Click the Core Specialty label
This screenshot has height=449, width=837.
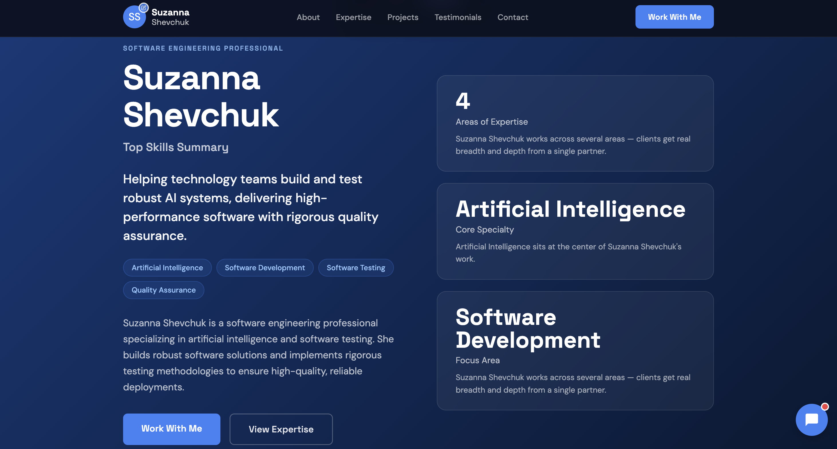pos(484,230)
